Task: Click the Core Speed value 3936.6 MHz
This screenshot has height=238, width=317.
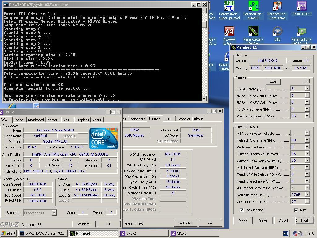Action: tap(38, 184)
